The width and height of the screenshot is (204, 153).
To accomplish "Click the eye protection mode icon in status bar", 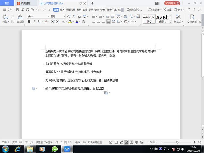I will coord(142,142).
